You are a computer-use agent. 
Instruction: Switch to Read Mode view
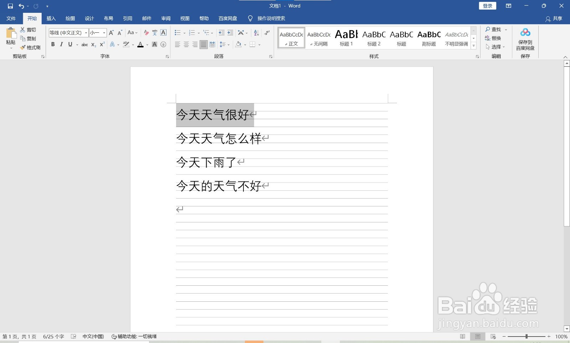(462, 337)
